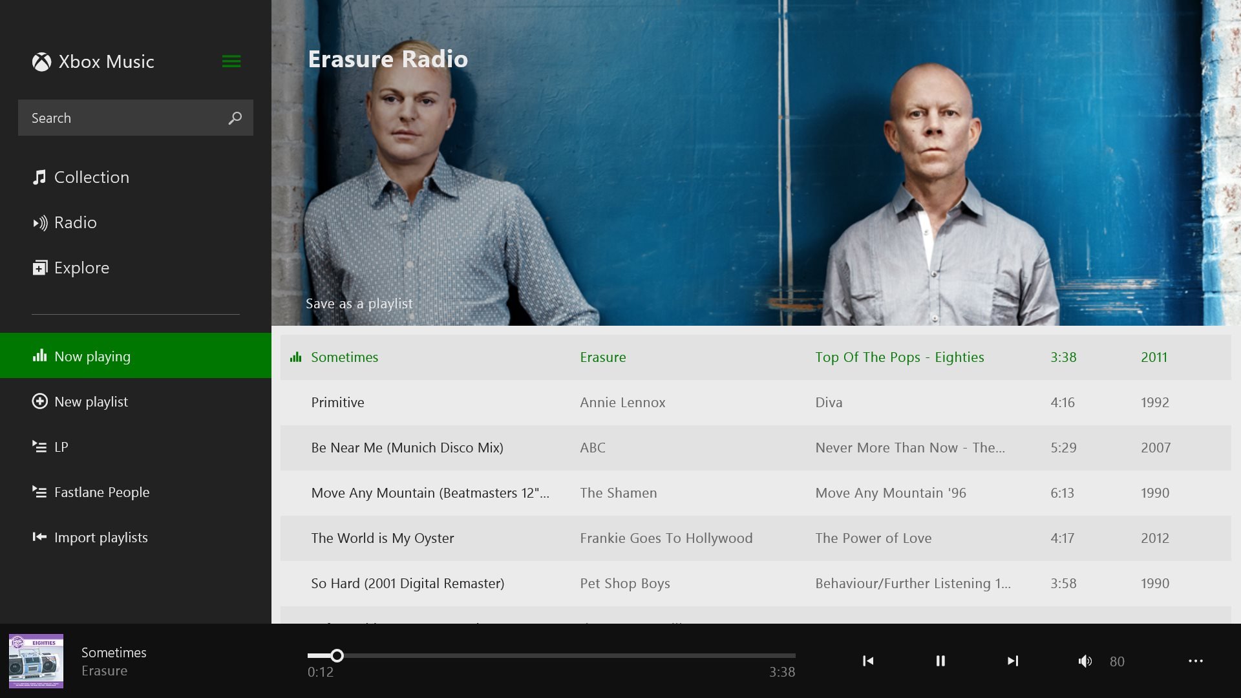1241x698 pixels.
Task: Select the Explore menu item
Action: click(x=82, y=267)
